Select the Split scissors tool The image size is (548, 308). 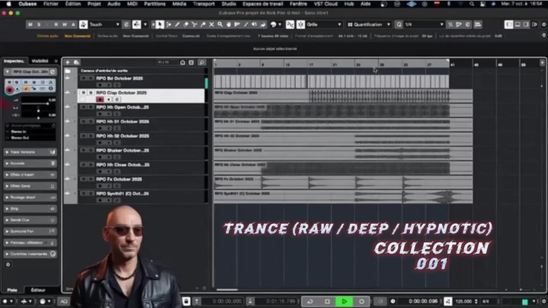(x=194, y=25)
